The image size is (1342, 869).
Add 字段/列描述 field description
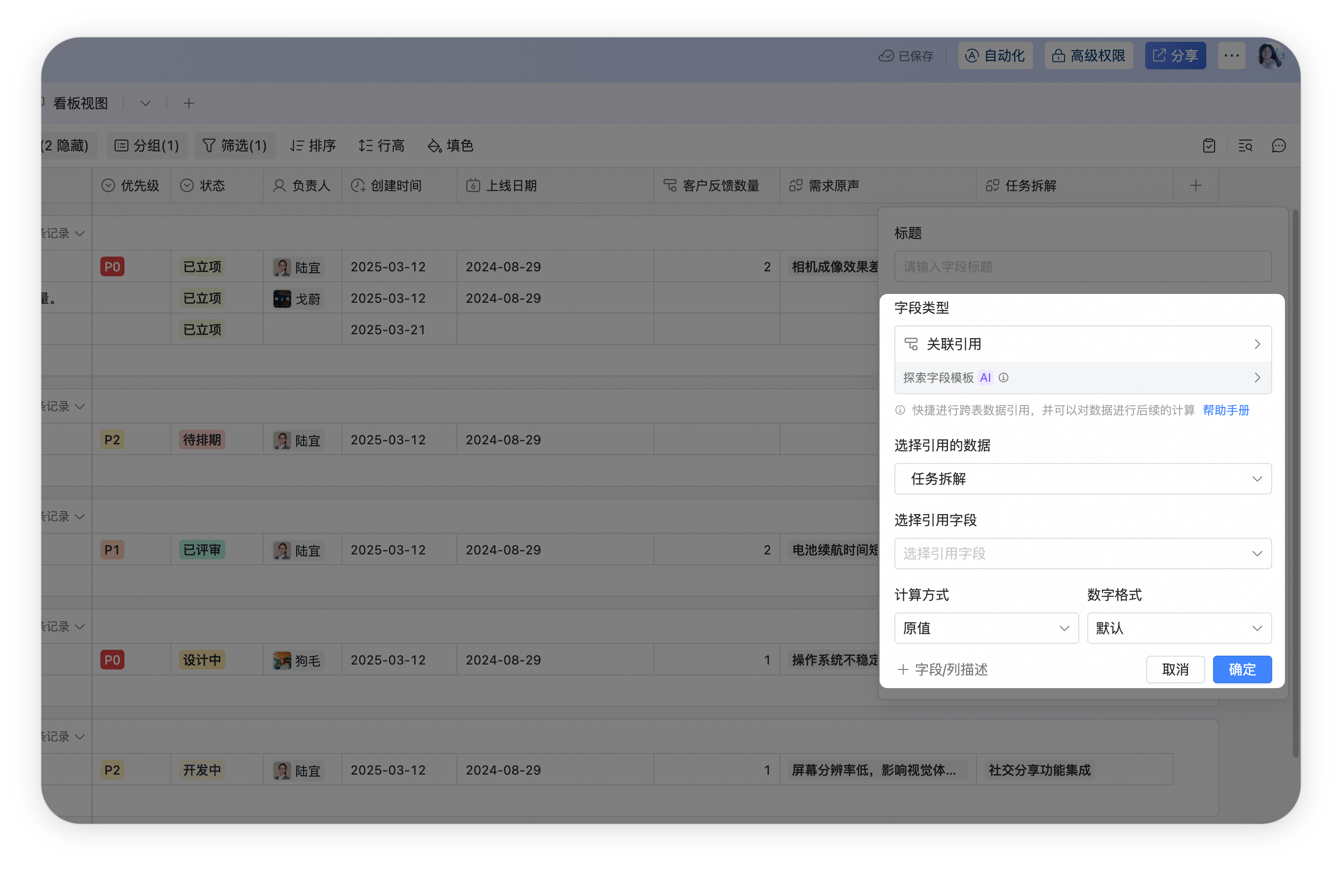click(x=942, y=669)
